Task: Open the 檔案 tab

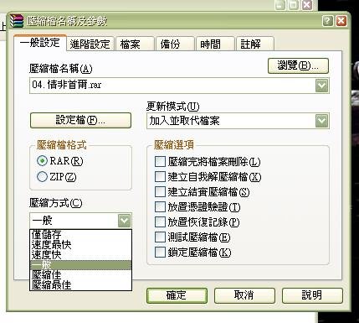Action: click(135, 44)
